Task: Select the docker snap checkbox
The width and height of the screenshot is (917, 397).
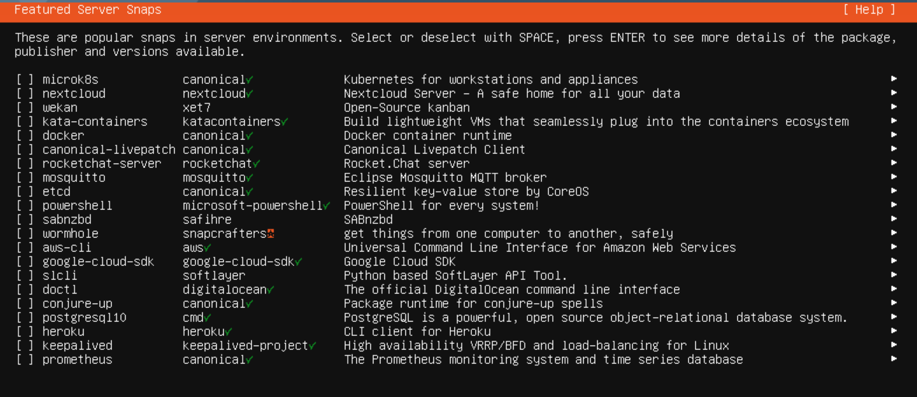Action: (x=25, y=135)
